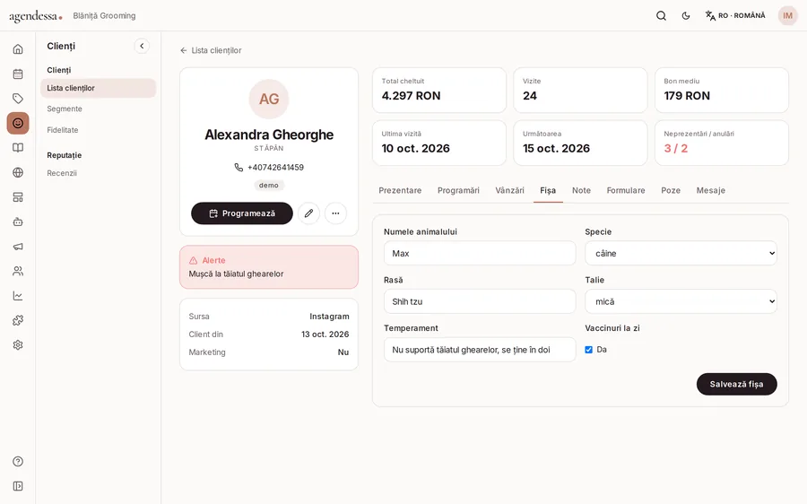The width and height of the screenshot is (807, 504).
Task: Click the Numele animalului field with Max
Action: (480, 253)
